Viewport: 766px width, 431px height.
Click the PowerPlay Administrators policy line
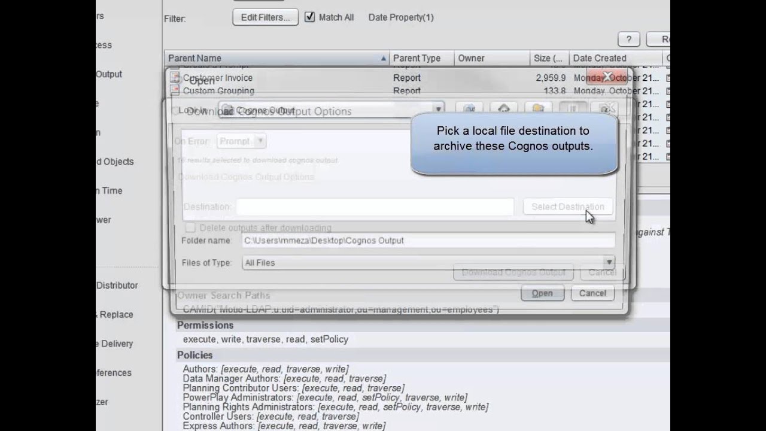pos(325,397)
